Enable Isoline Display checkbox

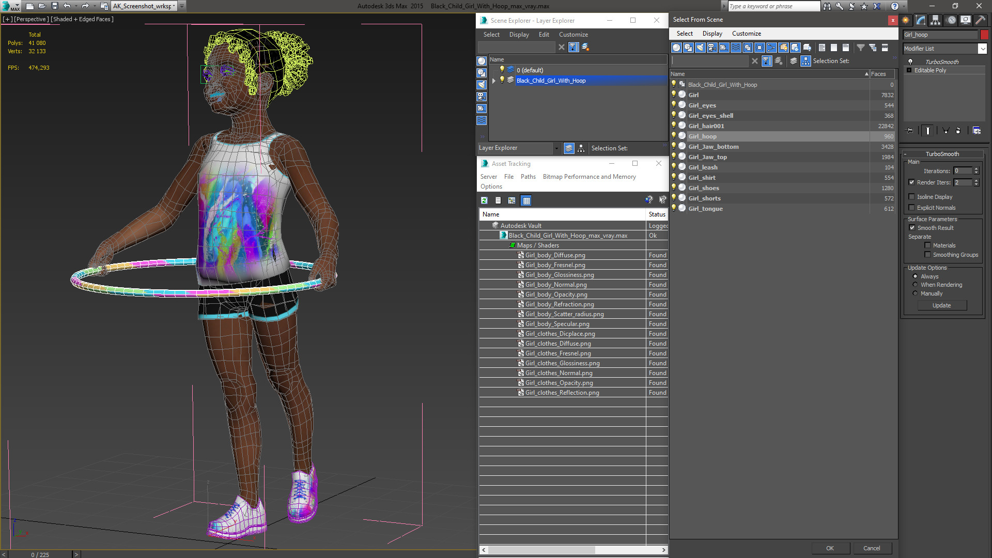pos(911,196)
